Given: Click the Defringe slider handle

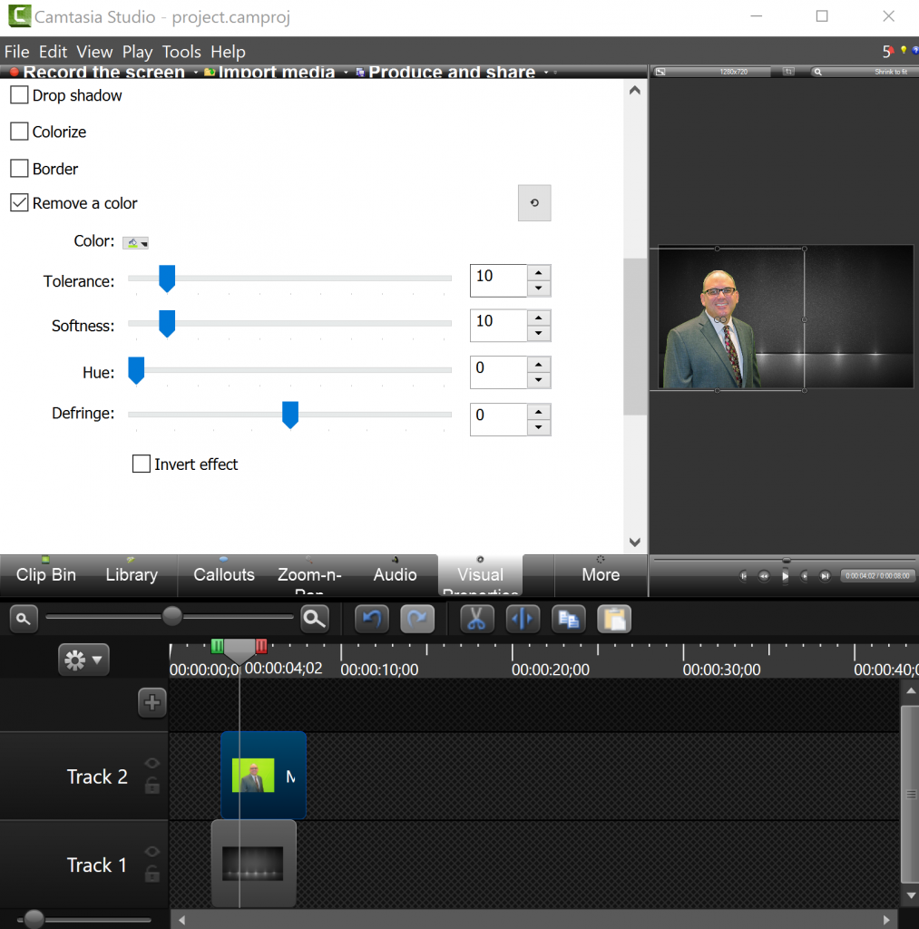Looking at the screenshot, I should [x=289, y=415].
